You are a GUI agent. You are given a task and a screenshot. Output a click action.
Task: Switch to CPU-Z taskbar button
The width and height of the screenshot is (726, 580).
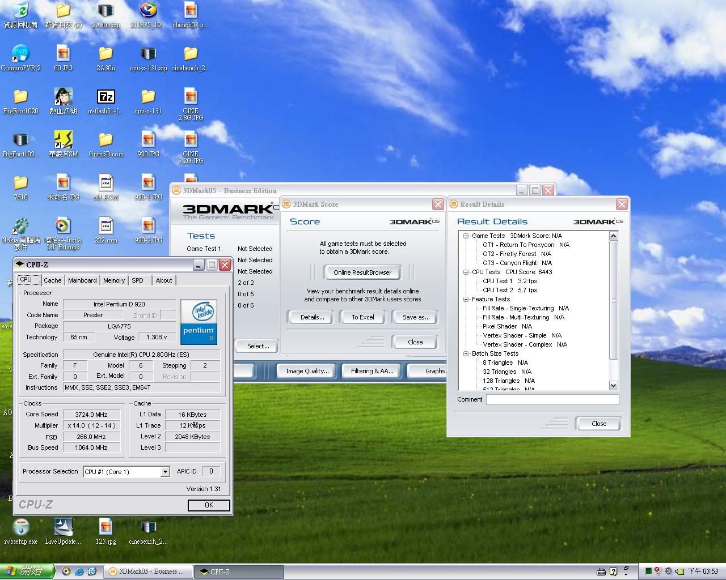238,572
